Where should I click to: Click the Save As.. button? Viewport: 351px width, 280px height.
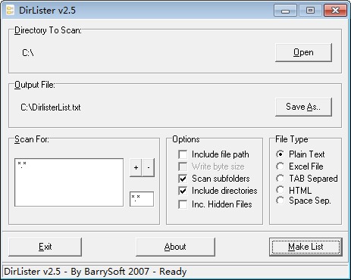(x=303, y=107)
